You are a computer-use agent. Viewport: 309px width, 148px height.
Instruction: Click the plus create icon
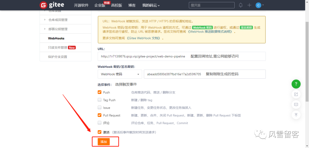point(249,5)
